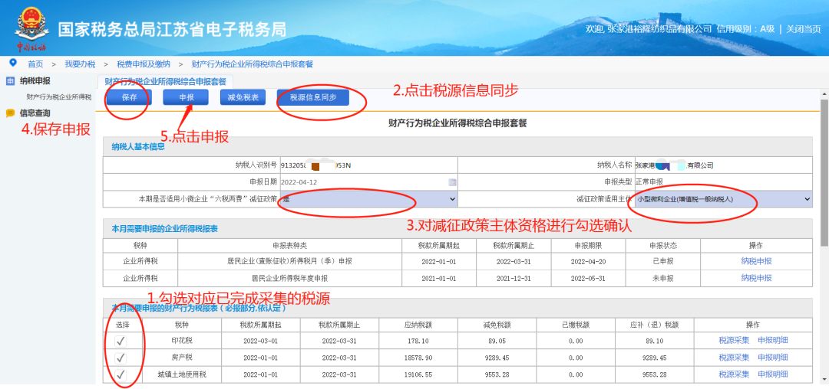This screenshot has width=829, height=389.
Task: Switch to 财产行为税企业所得税综合申报套餐 tab
Action: [166, 82]
